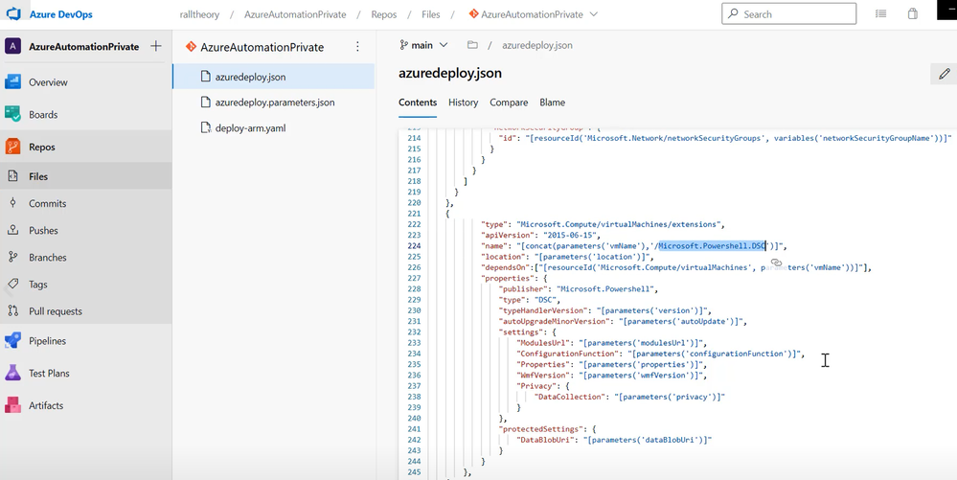Open the marketplace shopping bag icon

pyautogui.click(x=912, y=13)
